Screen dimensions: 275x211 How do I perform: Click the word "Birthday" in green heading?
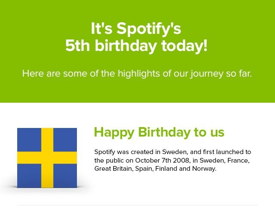(164, 132)
